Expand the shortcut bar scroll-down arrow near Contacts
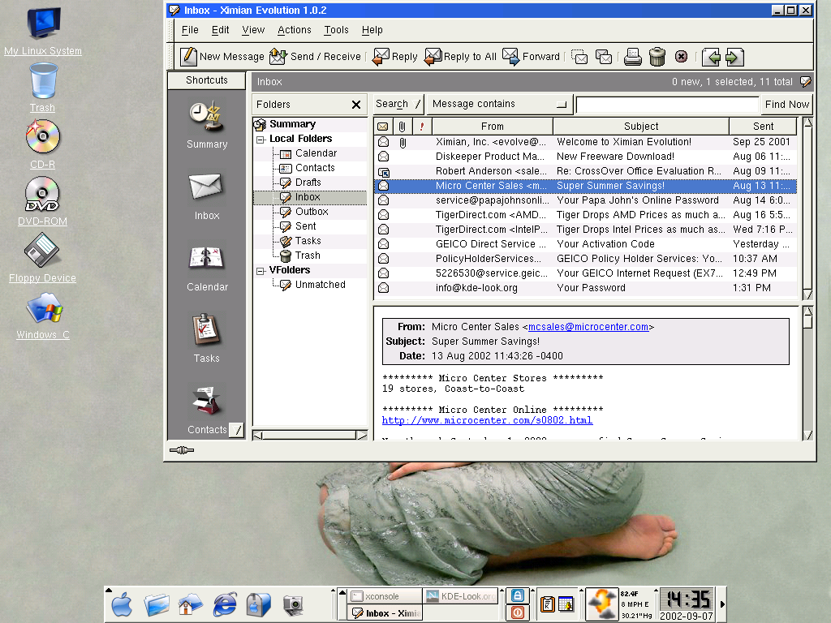 pyautogui.click(x=237, y=430)
